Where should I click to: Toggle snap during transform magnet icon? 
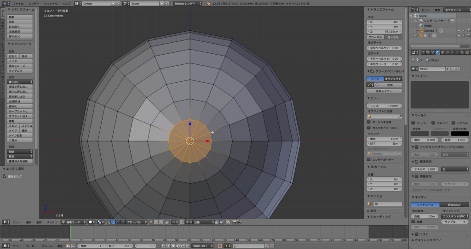click(182, 222)
